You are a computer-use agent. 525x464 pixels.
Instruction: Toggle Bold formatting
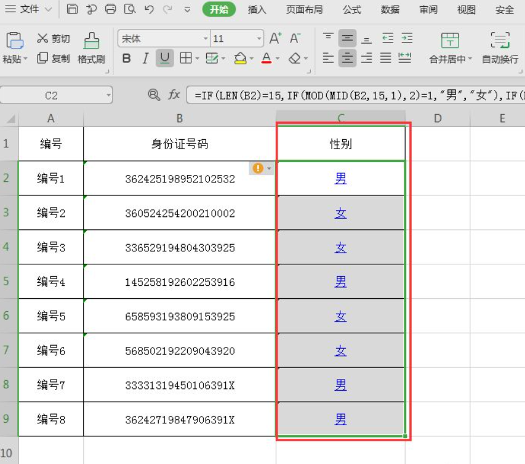126,59
